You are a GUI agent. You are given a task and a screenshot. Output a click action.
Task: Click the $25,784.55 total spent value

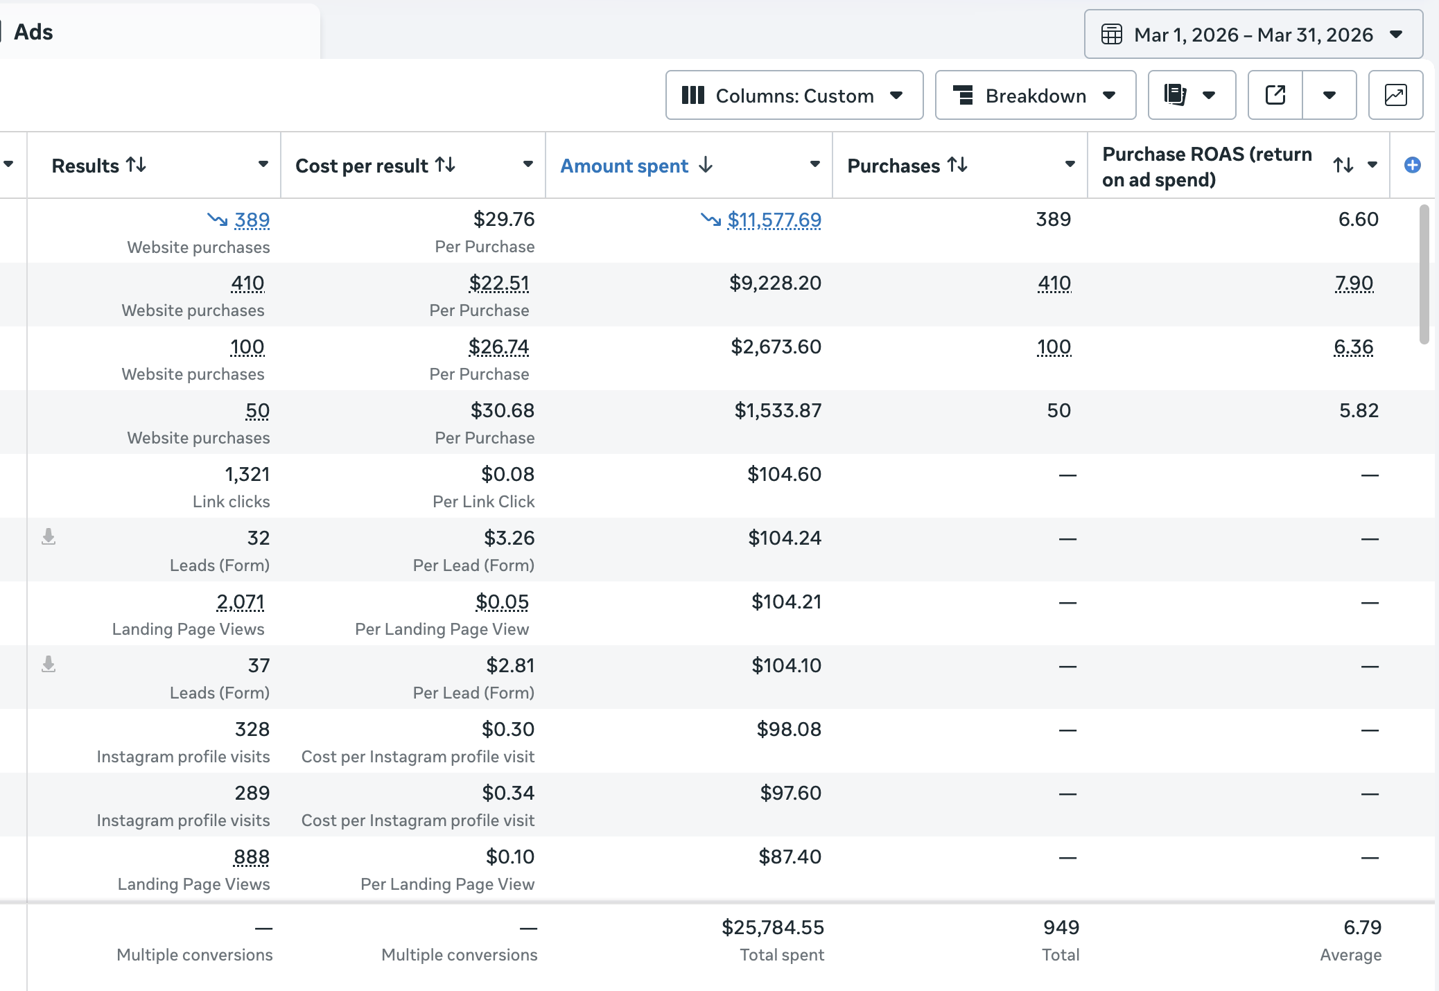point(773,927)
